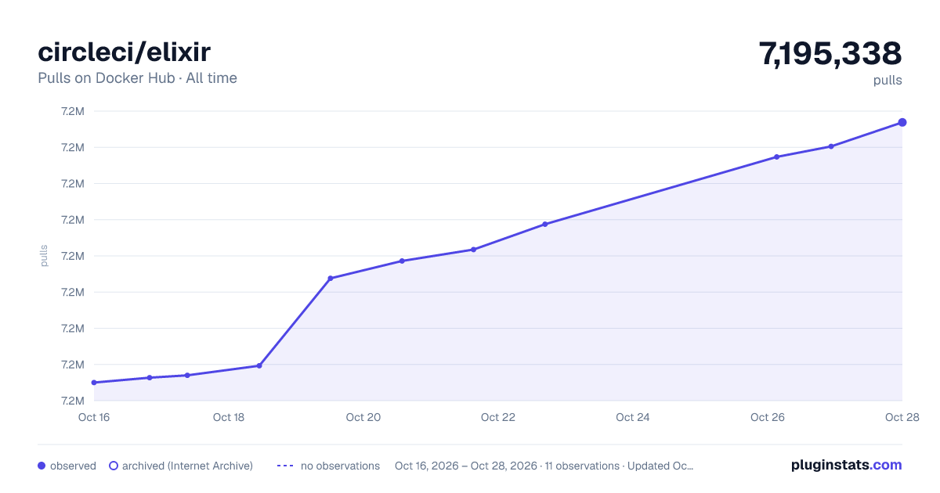
Task: Open the pluginstats.com link
Action: coord(847,465)
